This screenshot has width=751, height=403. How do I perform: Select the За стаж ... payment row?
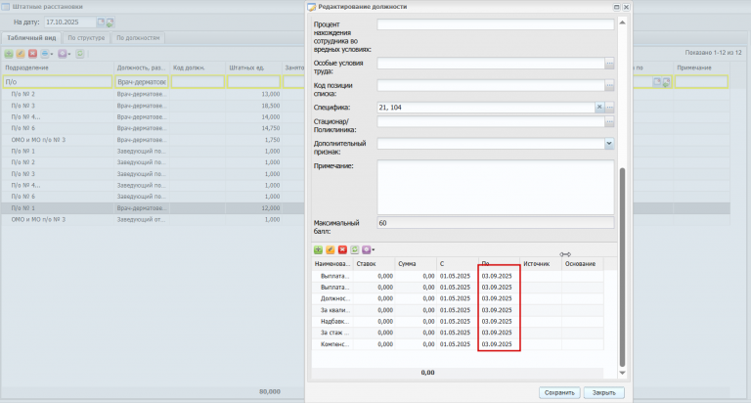pos(458,333)
